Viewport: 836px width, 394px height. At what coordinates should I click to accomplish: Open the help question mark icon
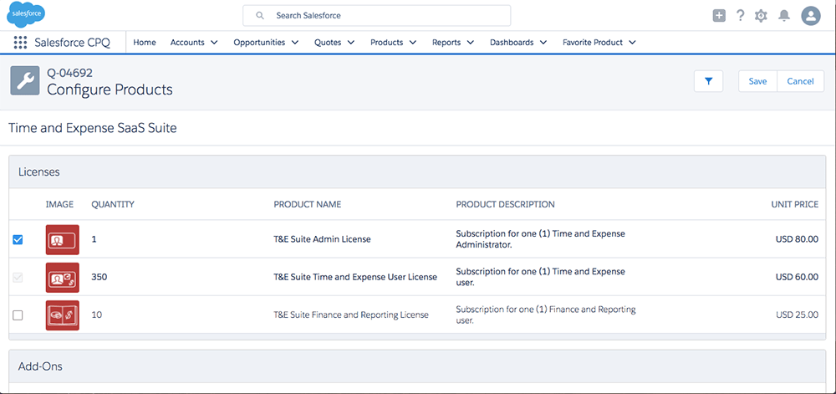[740, 15]
